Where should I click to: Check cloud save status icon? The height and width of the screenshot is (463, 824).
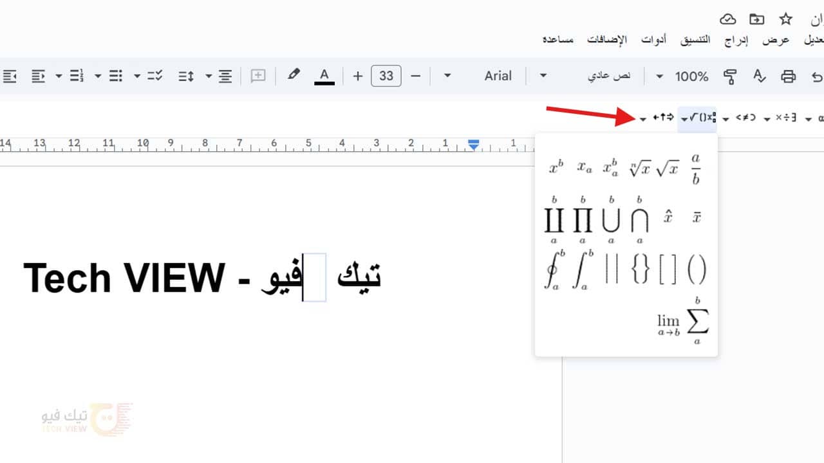point(728,19)
